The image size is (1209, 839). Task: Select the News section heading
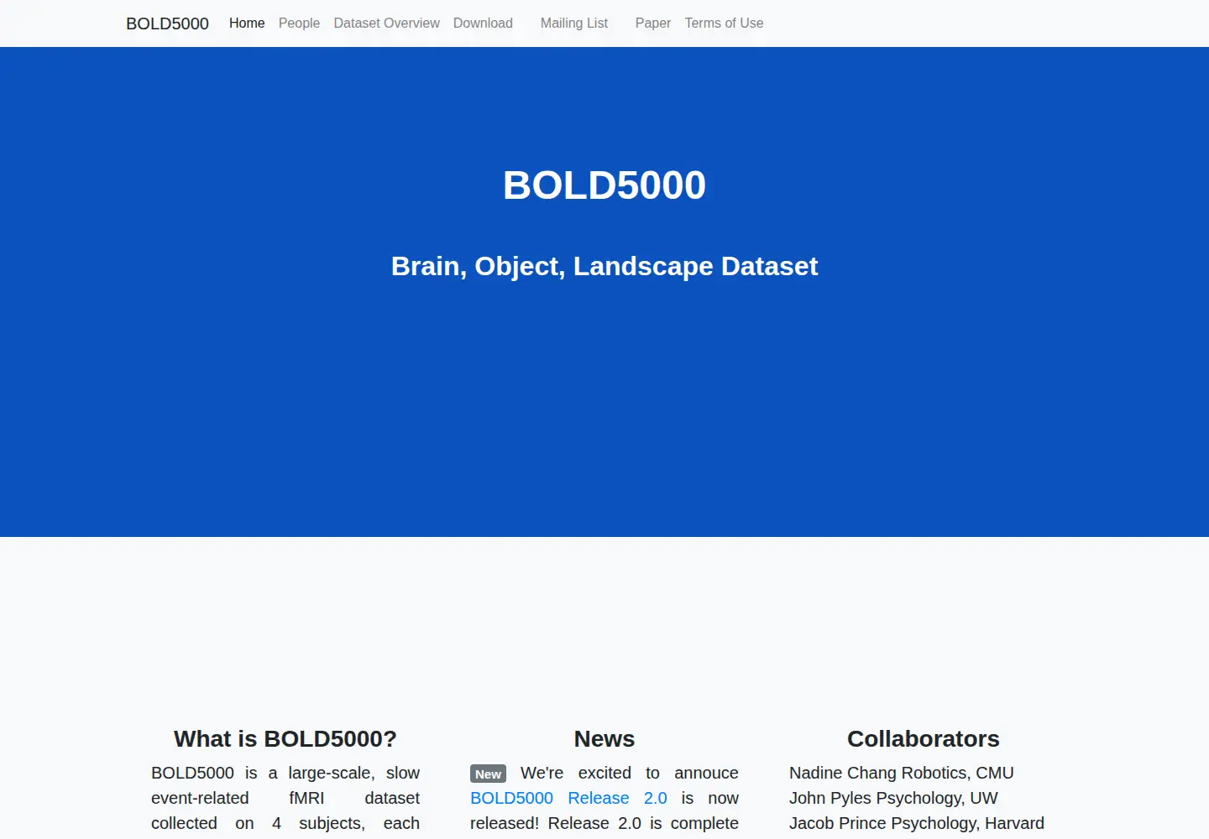click(604, 738)
